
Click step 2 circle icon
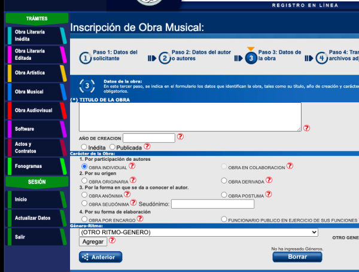pyautogui.click(x=165, y=58)
